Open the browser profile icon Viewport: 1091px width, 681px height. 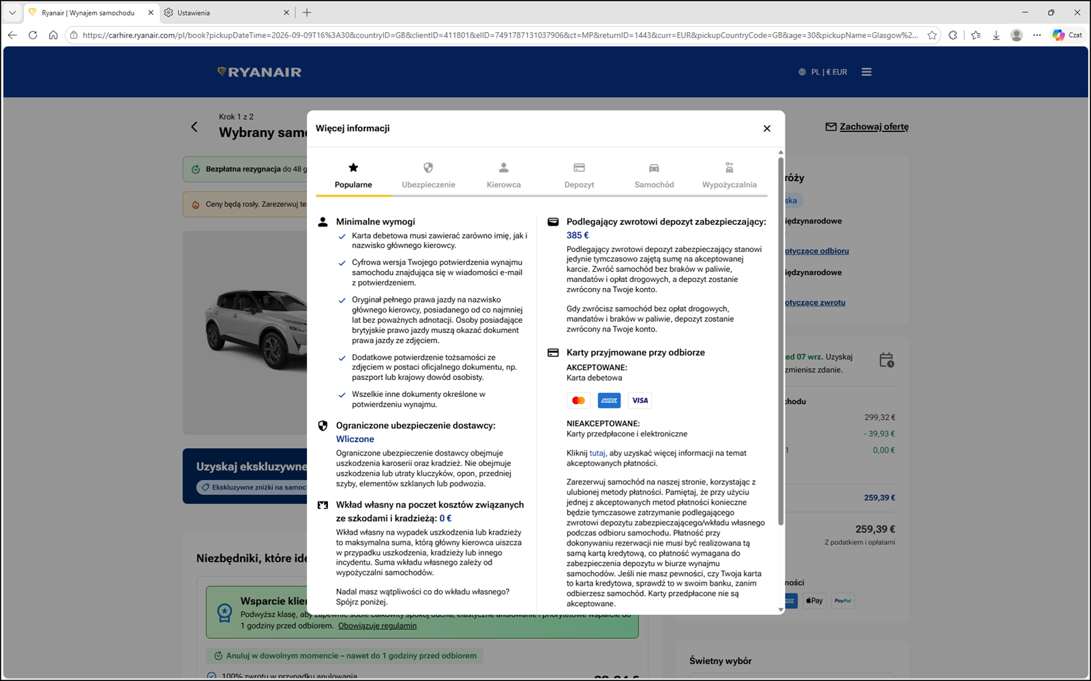1017,35
